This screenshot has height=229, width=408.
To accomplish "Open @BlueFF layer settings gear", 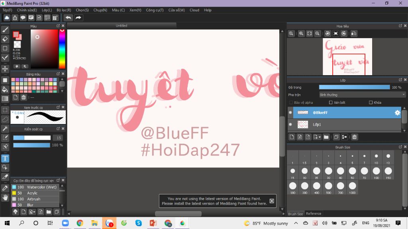I will click(397, 113).
